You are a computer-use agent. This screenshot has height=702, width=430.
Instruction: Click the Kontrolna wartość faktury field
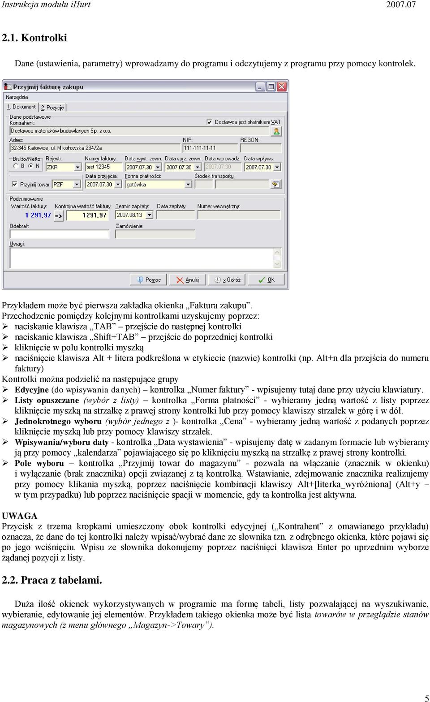click(x=87, y=215)
